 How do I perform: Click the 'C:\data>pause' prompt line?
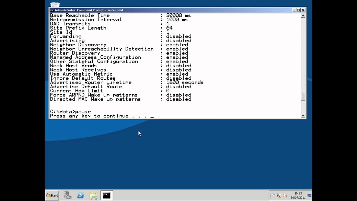coord(70,112)
